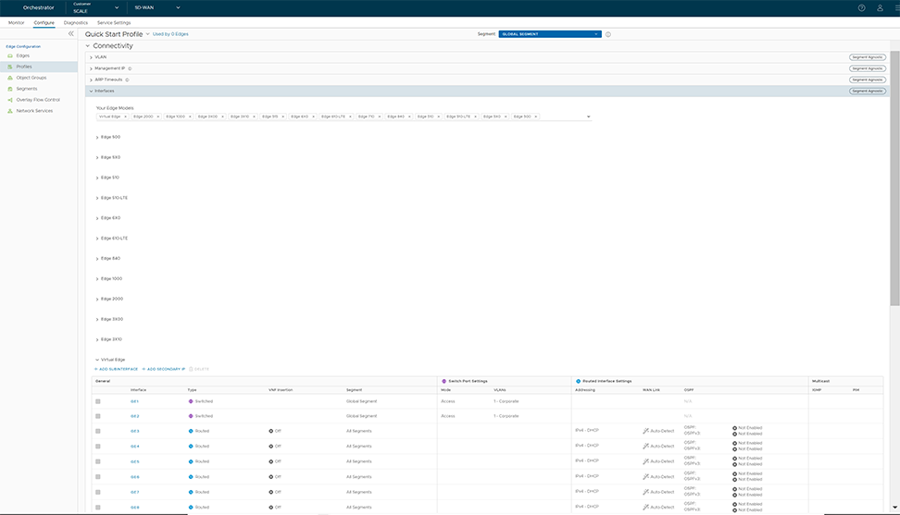Screen dimensions: 900x515
Task: Open the Global Segment dropdown
Action: (550, 34)
